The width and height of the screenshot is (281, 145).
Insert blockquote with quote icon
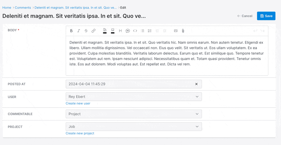click(128, 31)
